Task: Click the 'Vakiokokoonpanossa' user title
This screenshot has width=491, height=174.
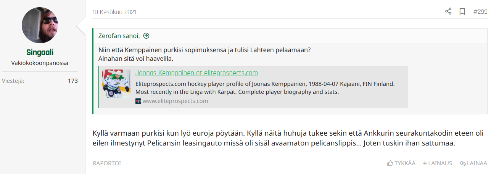Action: (40, 63)
